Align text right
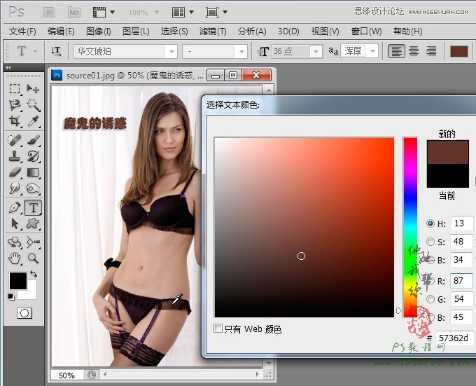The width and height of the screenshot is (476, 386). (x=430, y=51)
